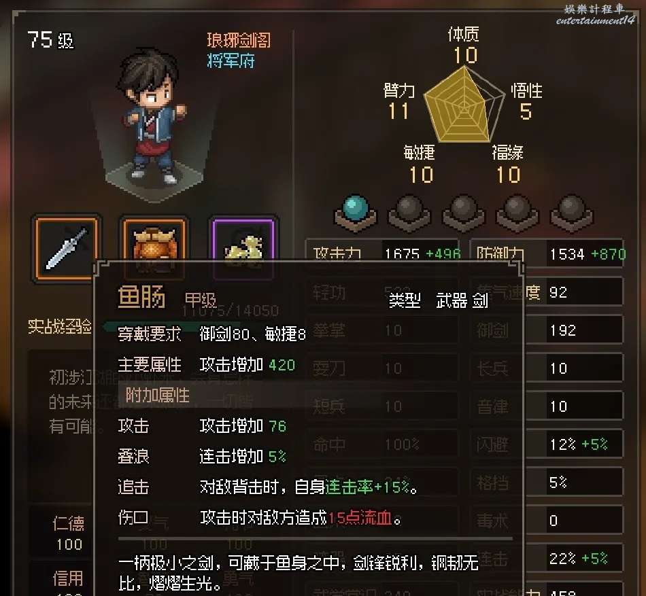Click the orange armor equipment slot
This screenshot has height=596, width=646.
(154, 249)
